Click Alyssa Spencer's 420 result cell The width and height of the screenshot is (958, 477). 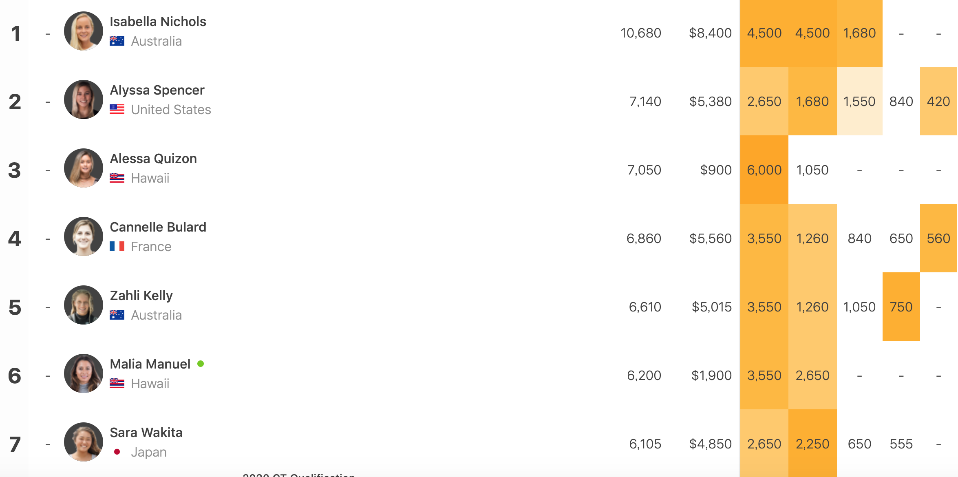point(938,101)
